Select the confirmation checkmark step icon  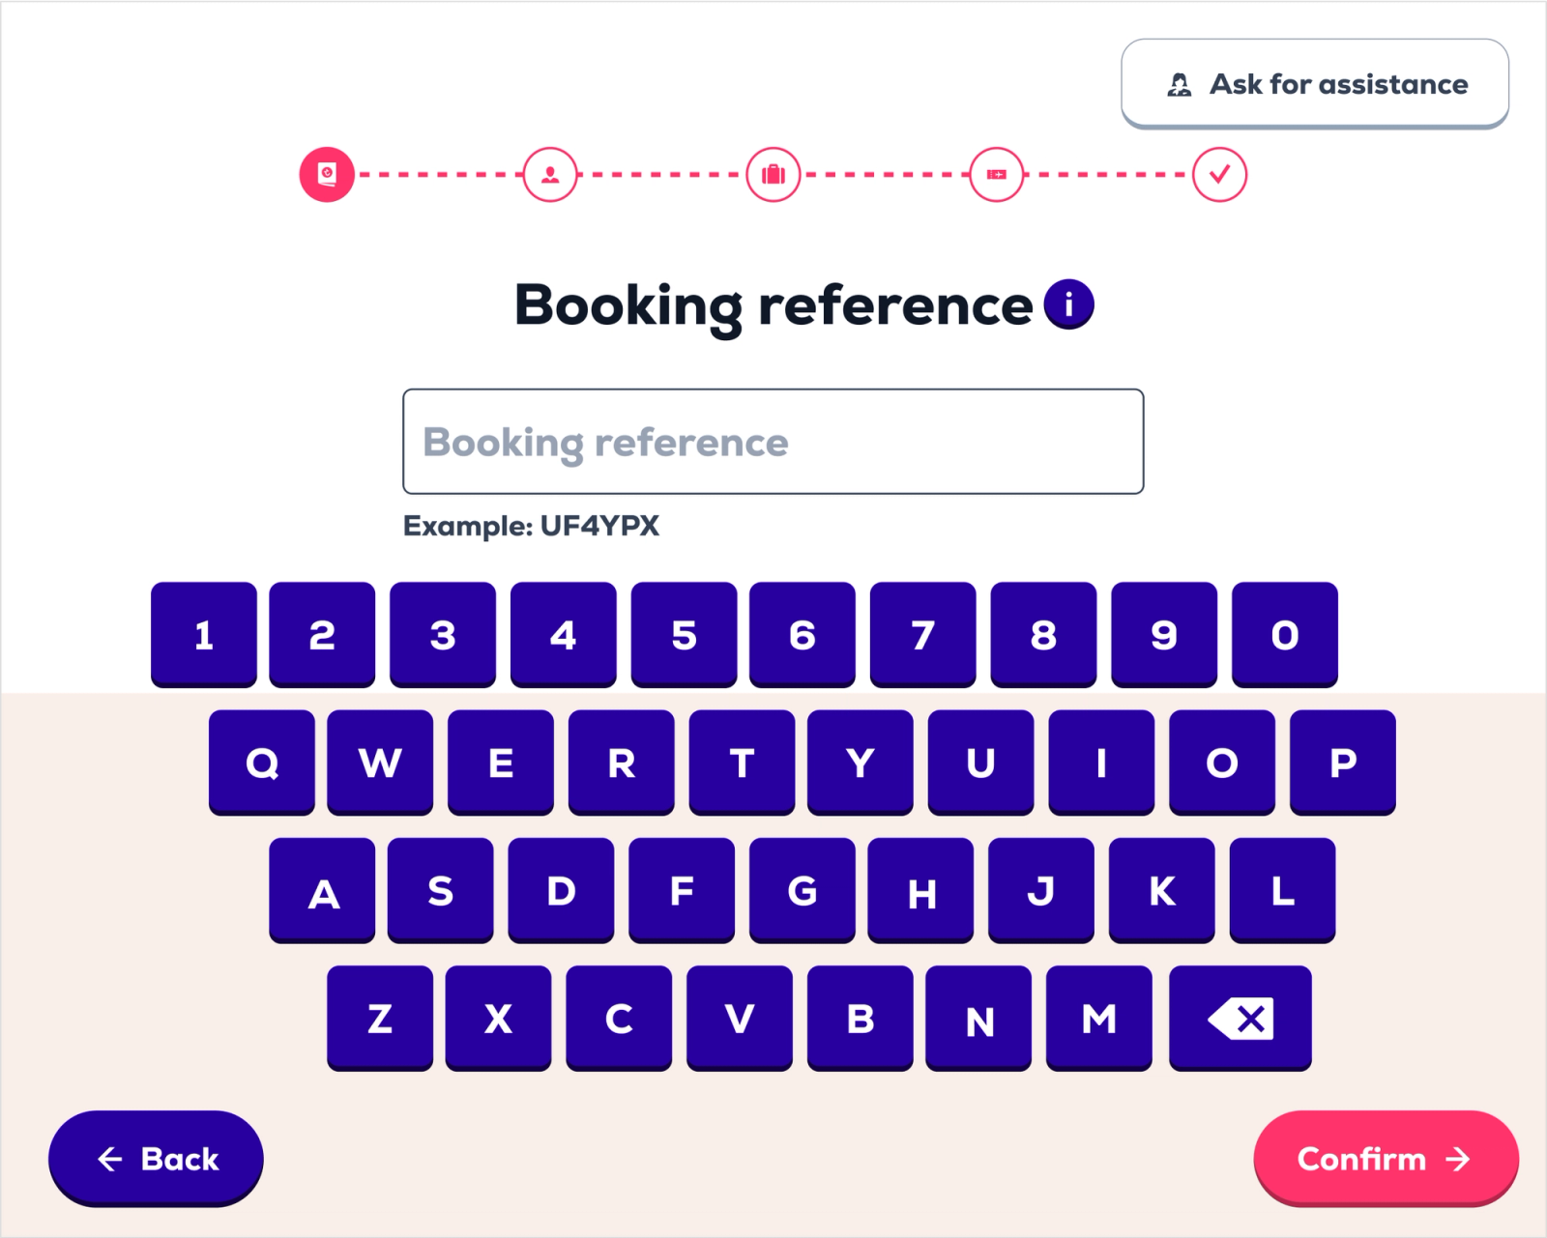(x=1218, y=174)
